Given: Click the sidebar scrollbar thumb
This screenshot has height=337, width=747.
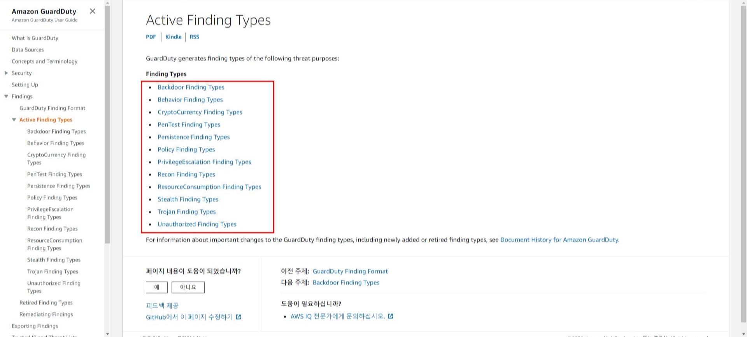Looking at the screenshot, I should point(108,125).
